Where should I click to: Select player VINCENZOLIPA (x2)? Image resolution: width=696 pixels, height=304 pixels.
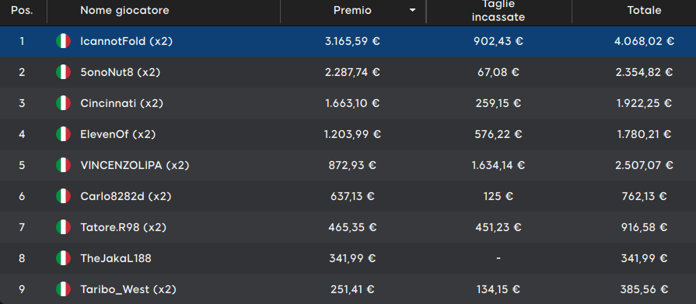pyautogui.click(x=135, y=165)
